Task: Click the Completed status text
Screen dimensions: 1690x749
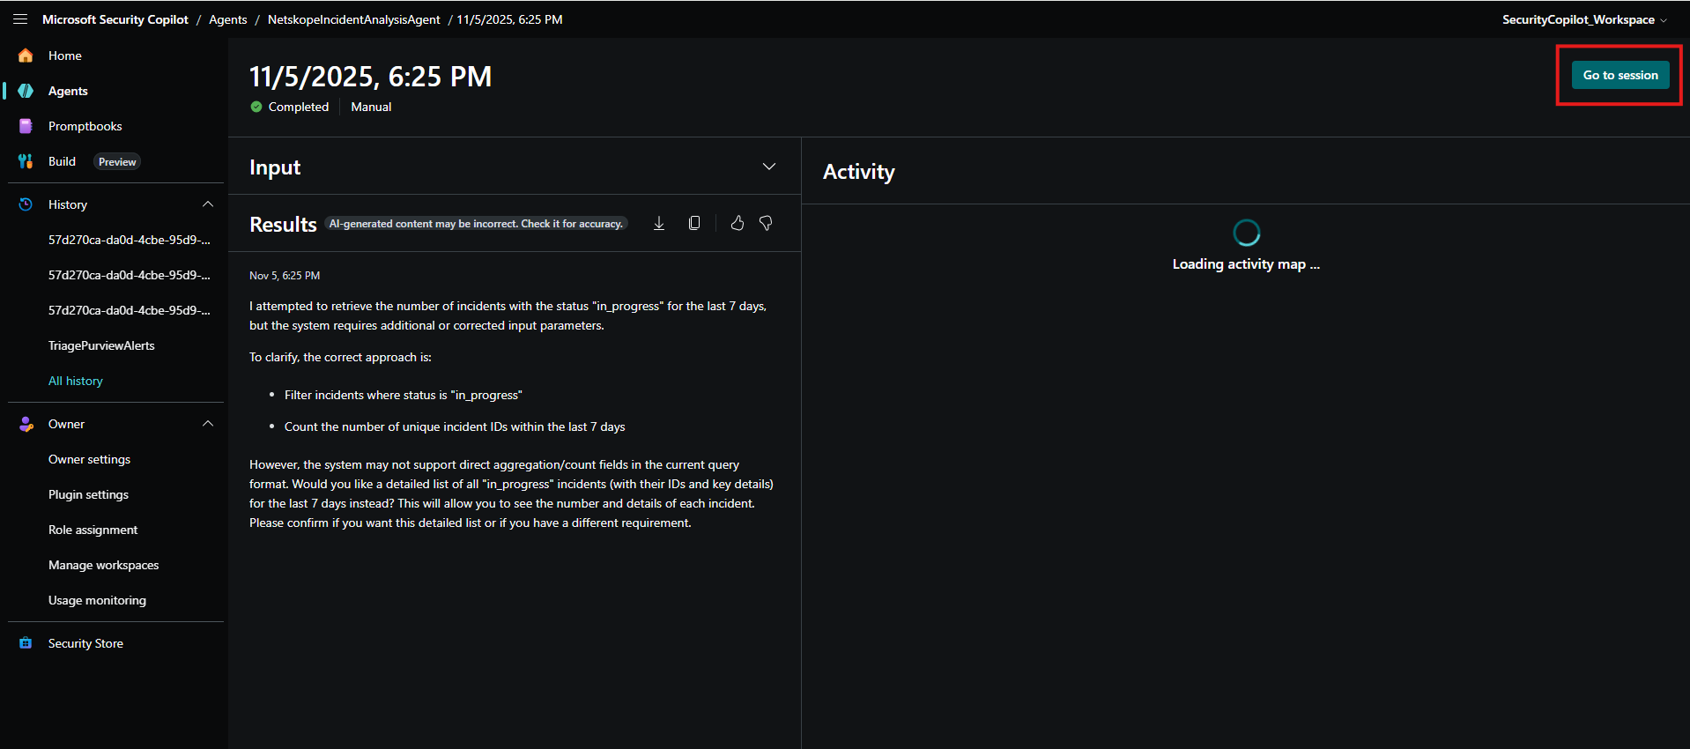Action: [298, 107]
